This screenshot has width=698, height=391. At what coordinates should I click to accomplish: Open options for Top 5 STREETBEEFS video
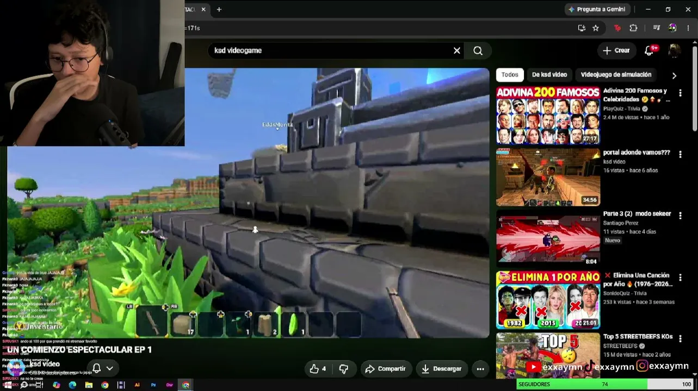point(680,338)
